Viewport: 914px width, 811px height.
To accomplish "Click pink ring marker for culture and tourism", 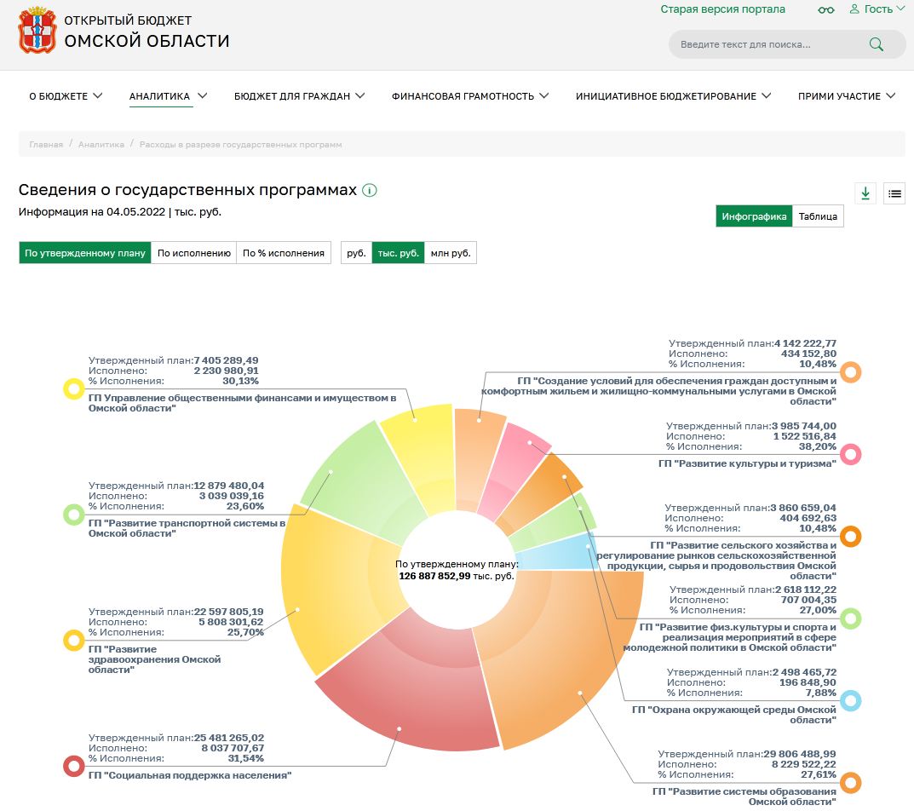I will point(850,454).
